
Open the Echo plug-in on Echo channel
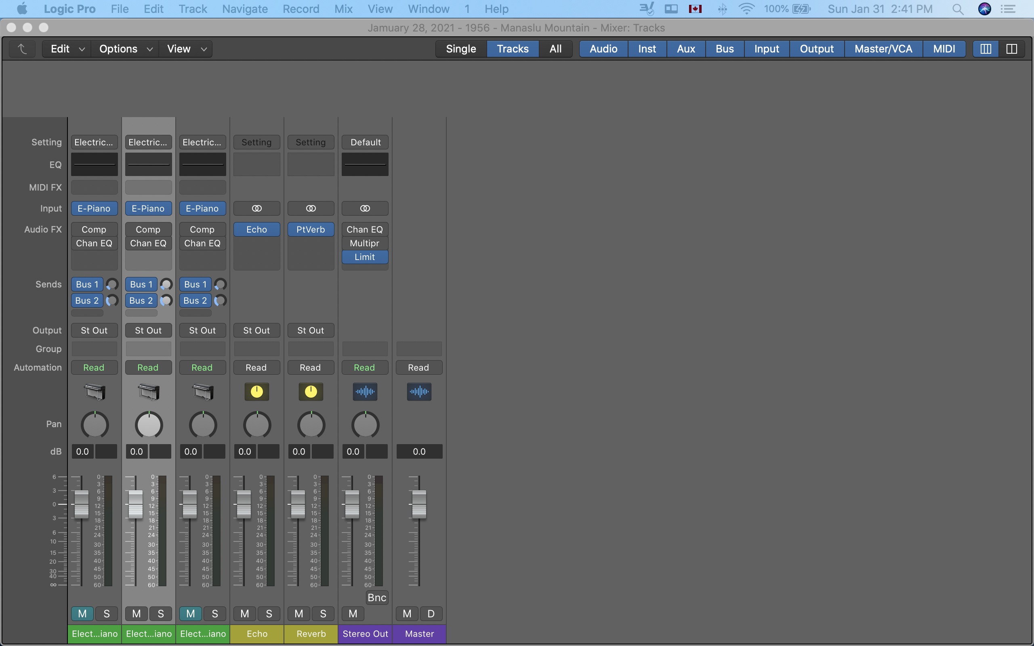coord(257,229)
